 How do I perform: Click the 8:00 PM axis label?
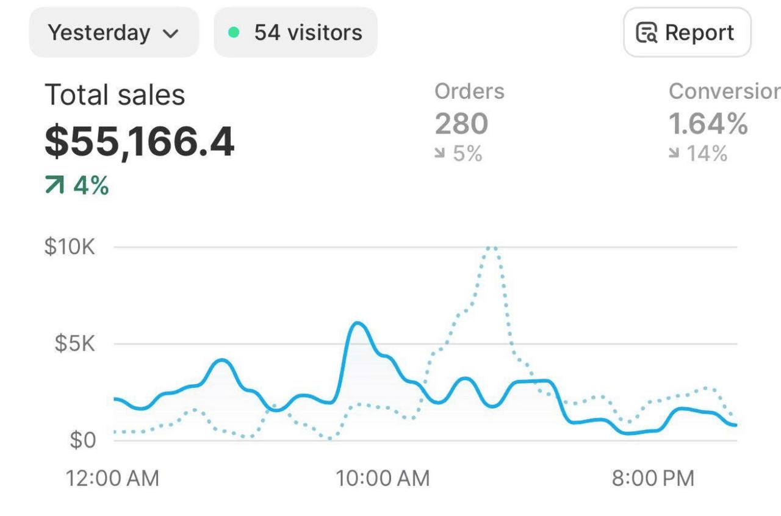[653, 478]
